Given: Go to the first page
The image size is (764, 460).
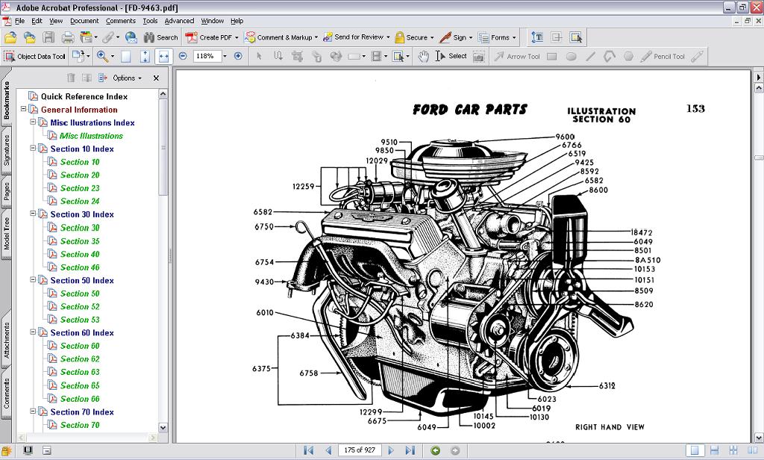Looking at the screenshot, I should [308, 450].
